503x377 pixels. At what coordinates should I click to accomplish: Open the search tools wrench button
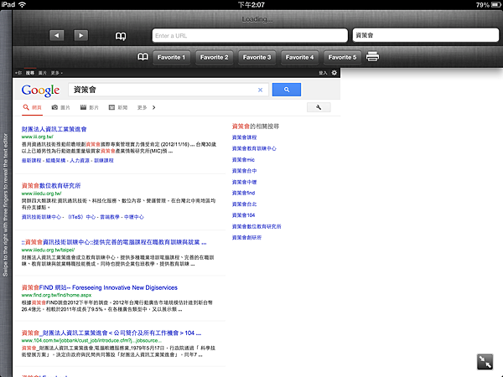pyautogui.click(x=319, y=107)
